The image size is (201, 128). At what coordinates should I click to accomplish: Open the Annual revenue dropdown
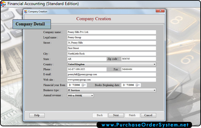coord(92,95)
